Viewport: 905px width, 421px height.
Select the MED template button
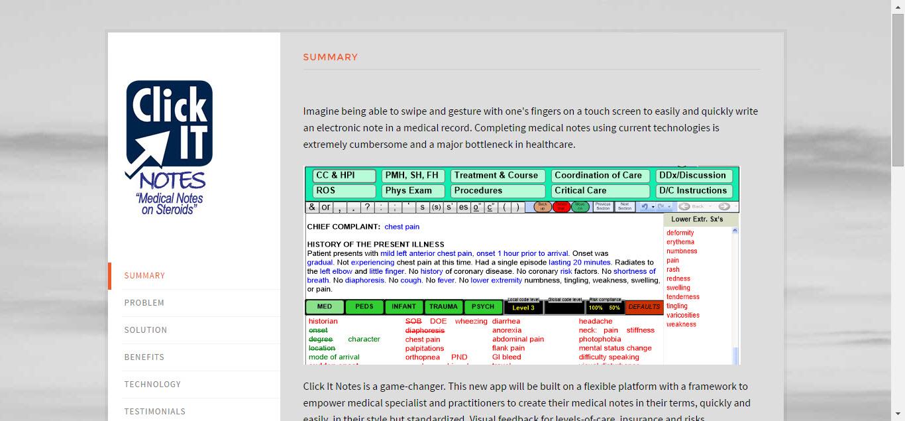tap(325, 307)
